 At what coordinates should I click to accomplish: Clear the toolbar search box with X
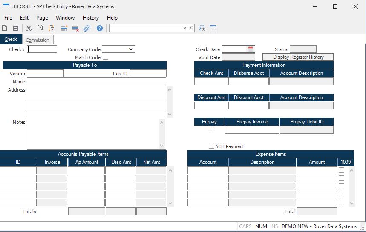click(x=185, y=28)
